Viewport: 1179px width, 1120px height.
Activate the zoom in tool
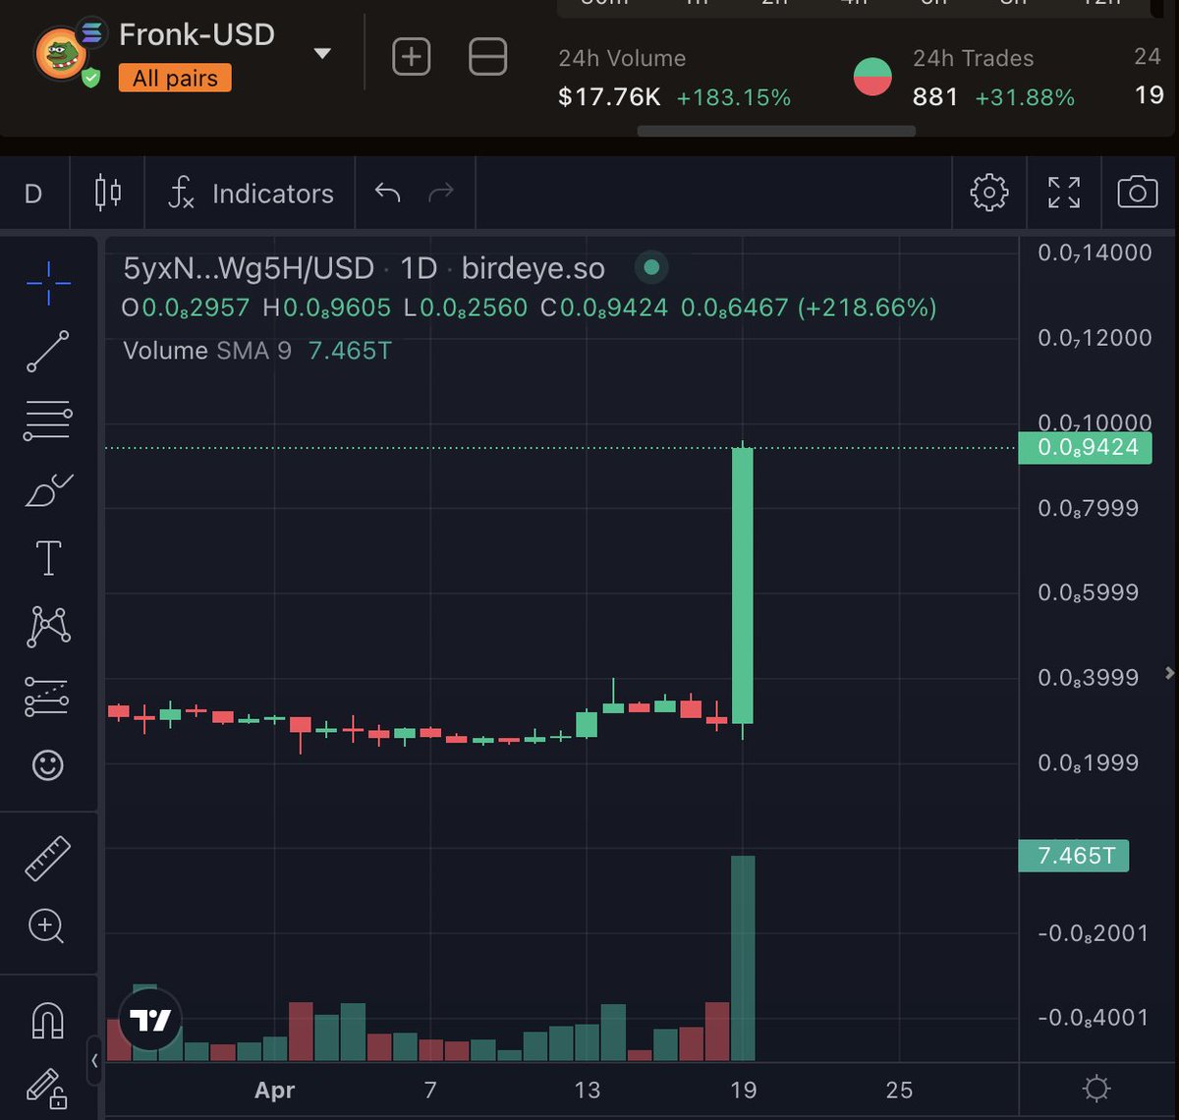(x=47, y=925)
